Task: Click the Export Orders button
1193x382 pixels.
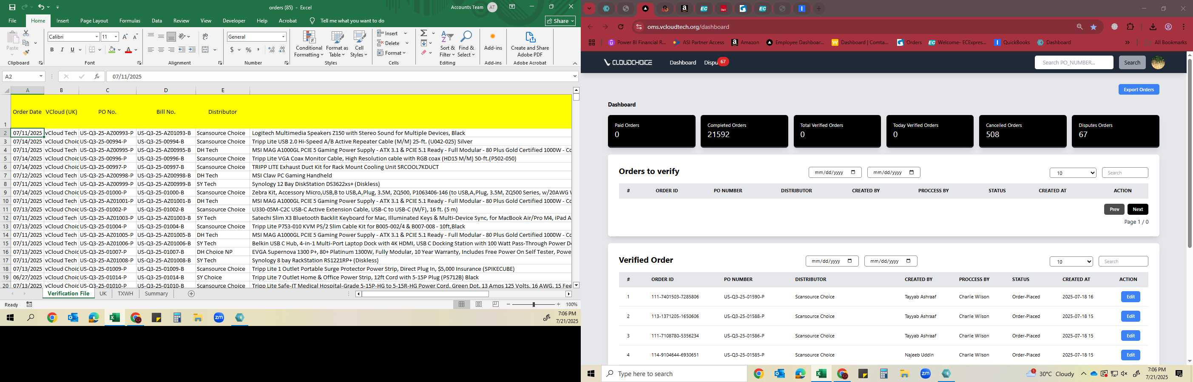Action: pos(1138,89)
